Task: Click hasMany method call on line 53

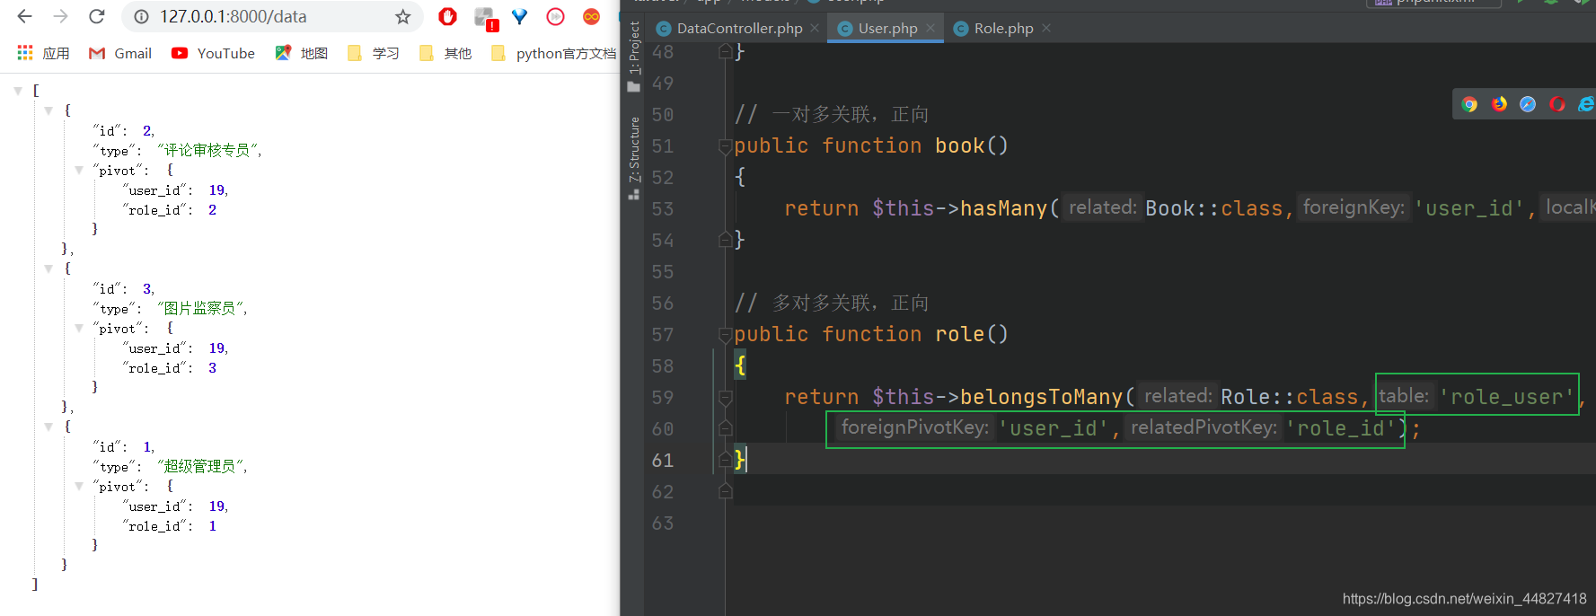Action: click(x=1003, y=208)
